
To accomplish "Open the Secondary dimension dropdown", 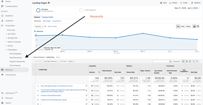I will [51, 61].
